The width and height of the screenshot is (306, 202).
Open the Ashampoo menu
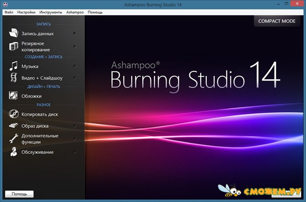pyautogui.click(x=75, y=12)
